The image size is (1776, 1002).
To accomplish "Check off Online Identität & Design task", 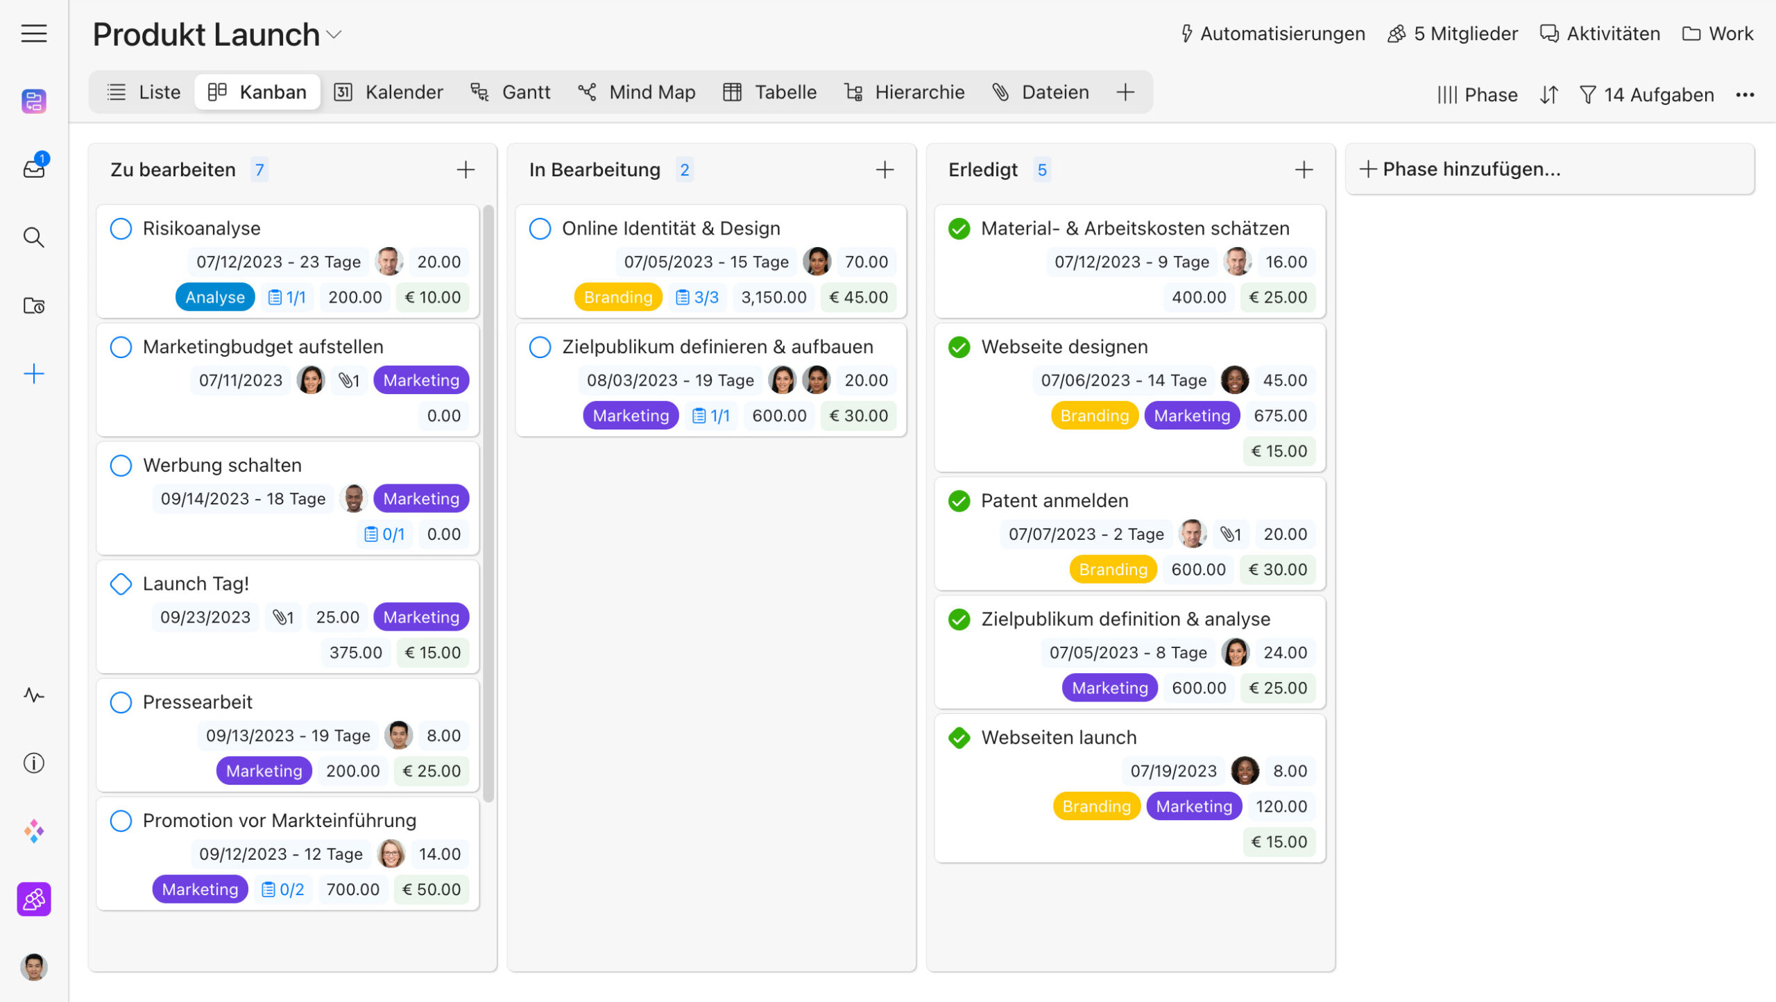I will pos(540,228).
